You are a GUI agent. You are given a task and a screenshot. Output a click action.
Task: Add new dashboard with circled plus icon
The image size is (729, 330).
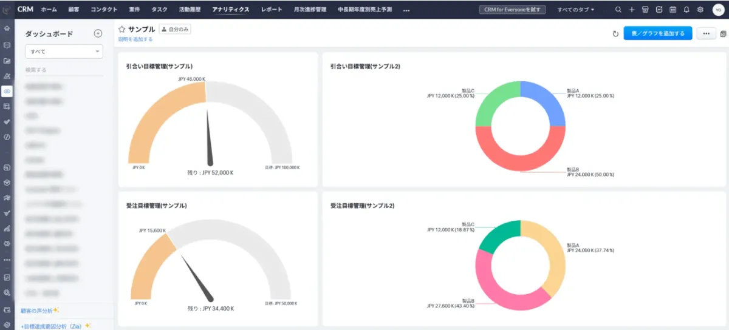pos(98,34)
